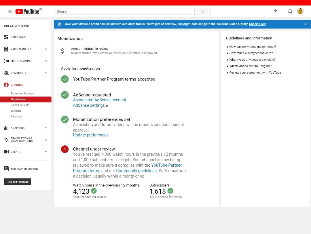Click the Translations & Transcriptions icon
This screenshot has width=311, height=234.
[x=6, y=140]
